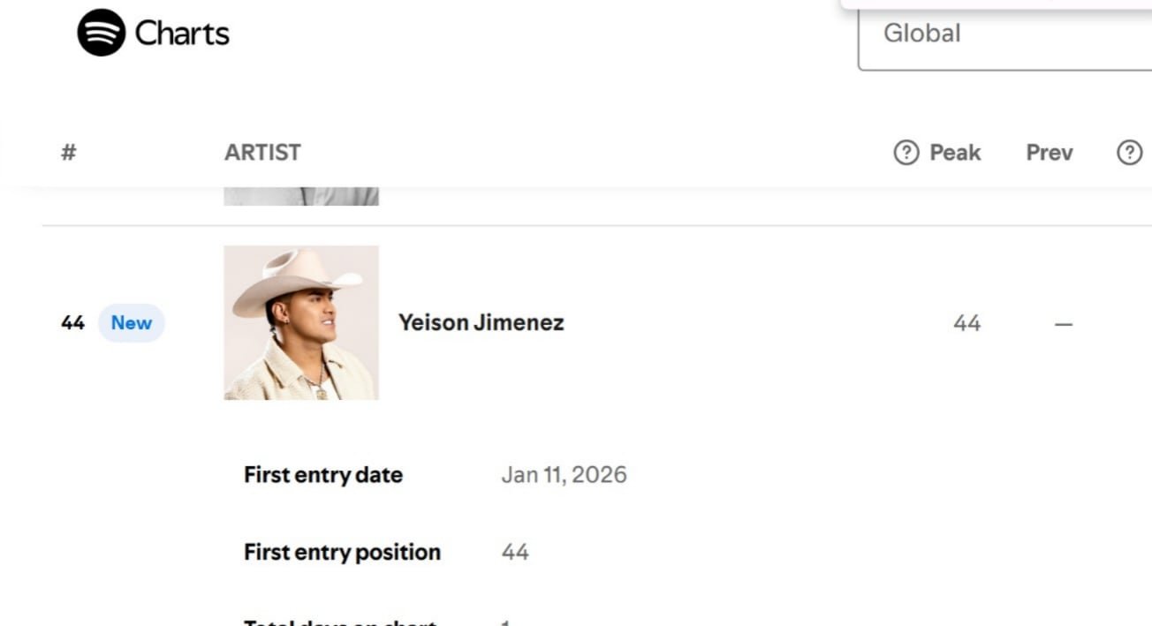Select the First entry date value Jan 11, 2026

pyautogui.click(x=564, y=474)
